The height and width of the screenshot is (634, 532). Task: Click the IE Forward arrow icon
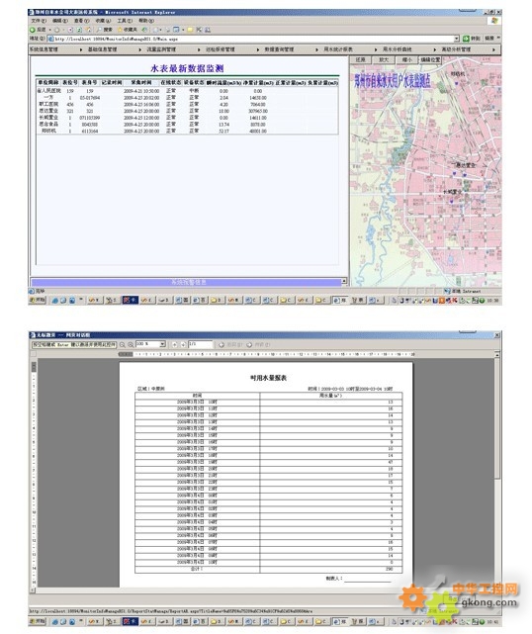(56, 30)
